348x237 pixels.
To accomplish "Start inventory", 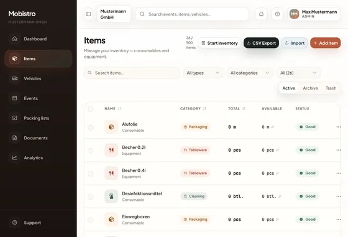I will pyautogui.click(x=219, y=43).
